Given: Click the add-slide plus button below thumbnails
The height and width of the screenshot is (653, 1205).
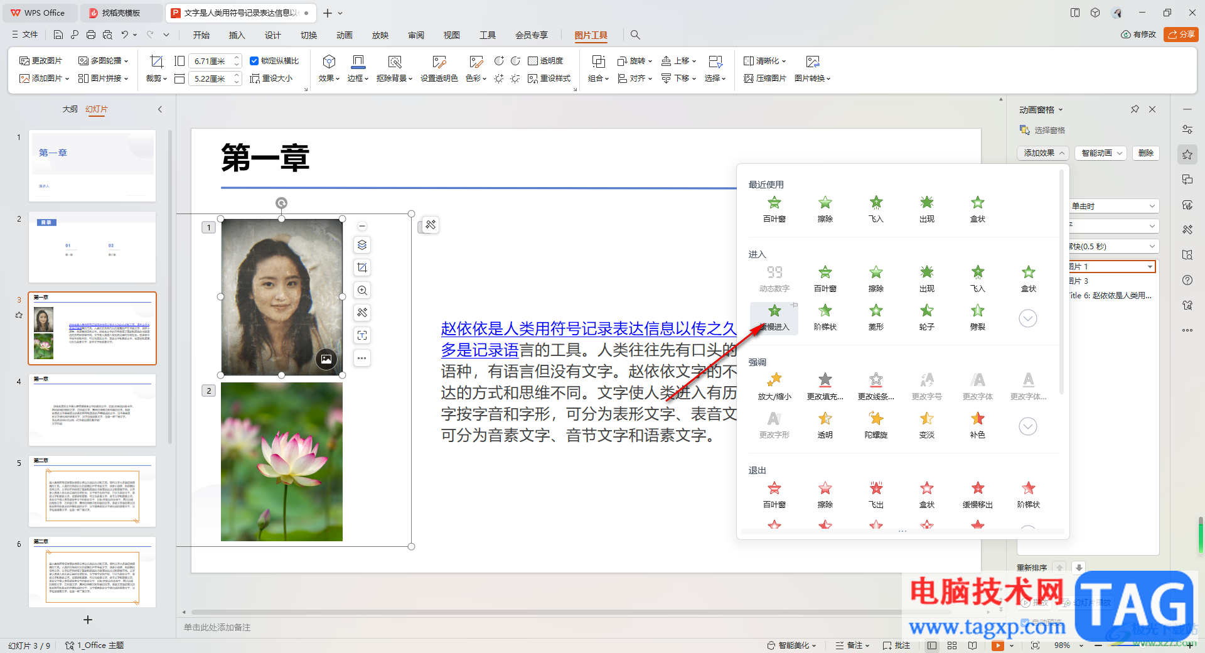Looking at the screenshot, I should (88, 620).
